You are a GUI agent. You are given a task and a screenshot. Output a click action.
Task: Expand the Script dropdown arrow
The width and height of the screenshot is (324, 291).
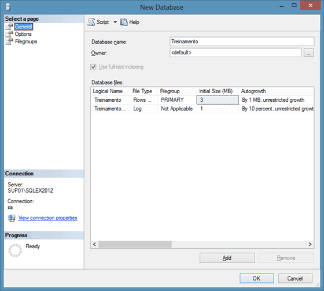click(115, 22)
